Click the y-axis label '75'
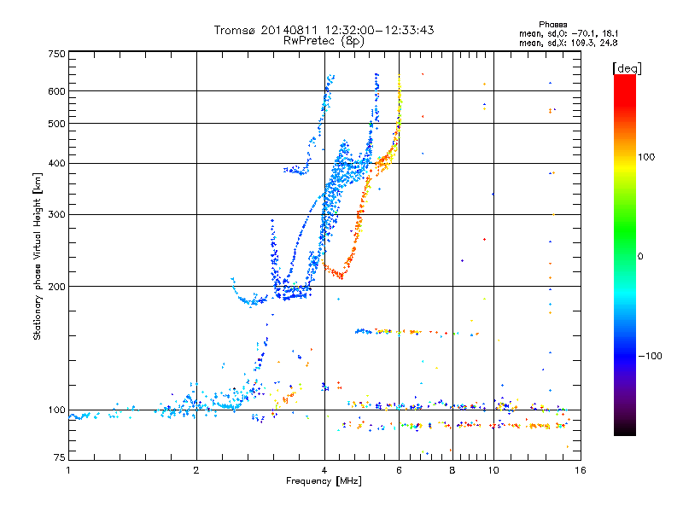This screenshot has width=683, height=512. (x=60, y=457)
